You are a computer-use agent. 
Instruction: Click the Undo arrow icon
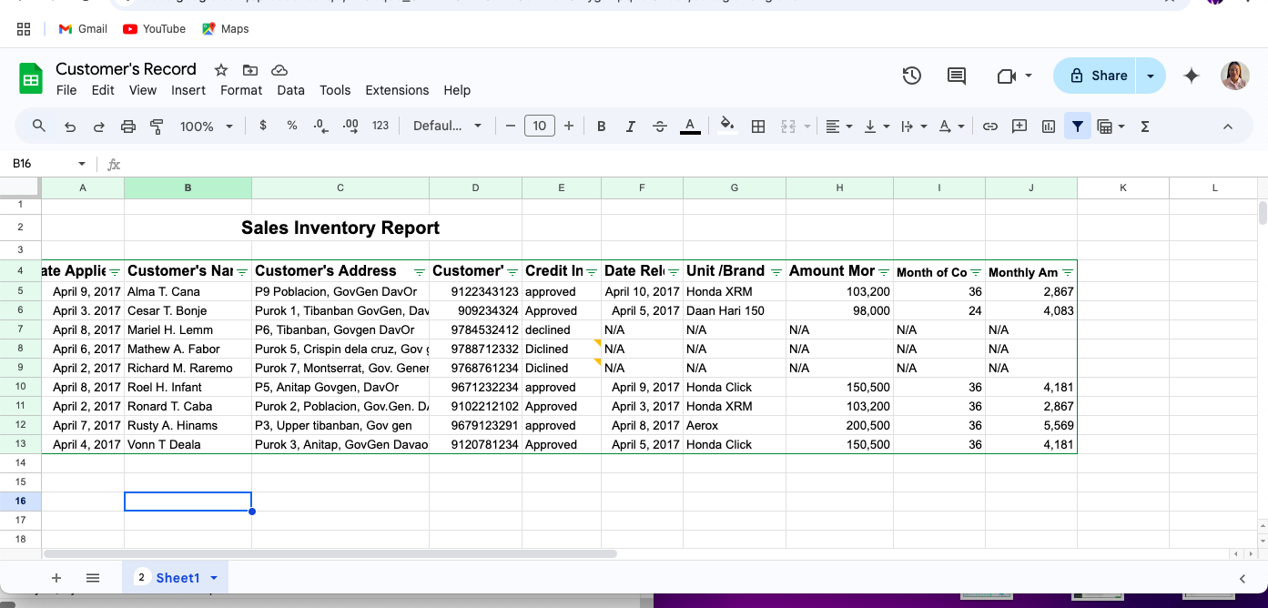(70, 127)
